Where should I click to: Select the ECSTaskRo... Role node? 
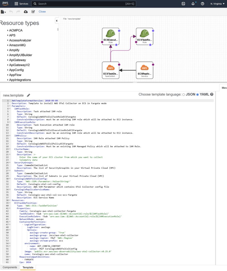(x=144, y=37)
